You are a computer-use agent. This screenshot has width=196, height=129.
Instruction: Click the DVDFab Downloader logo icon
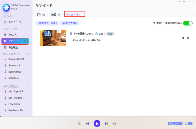(x=6, y=8)
